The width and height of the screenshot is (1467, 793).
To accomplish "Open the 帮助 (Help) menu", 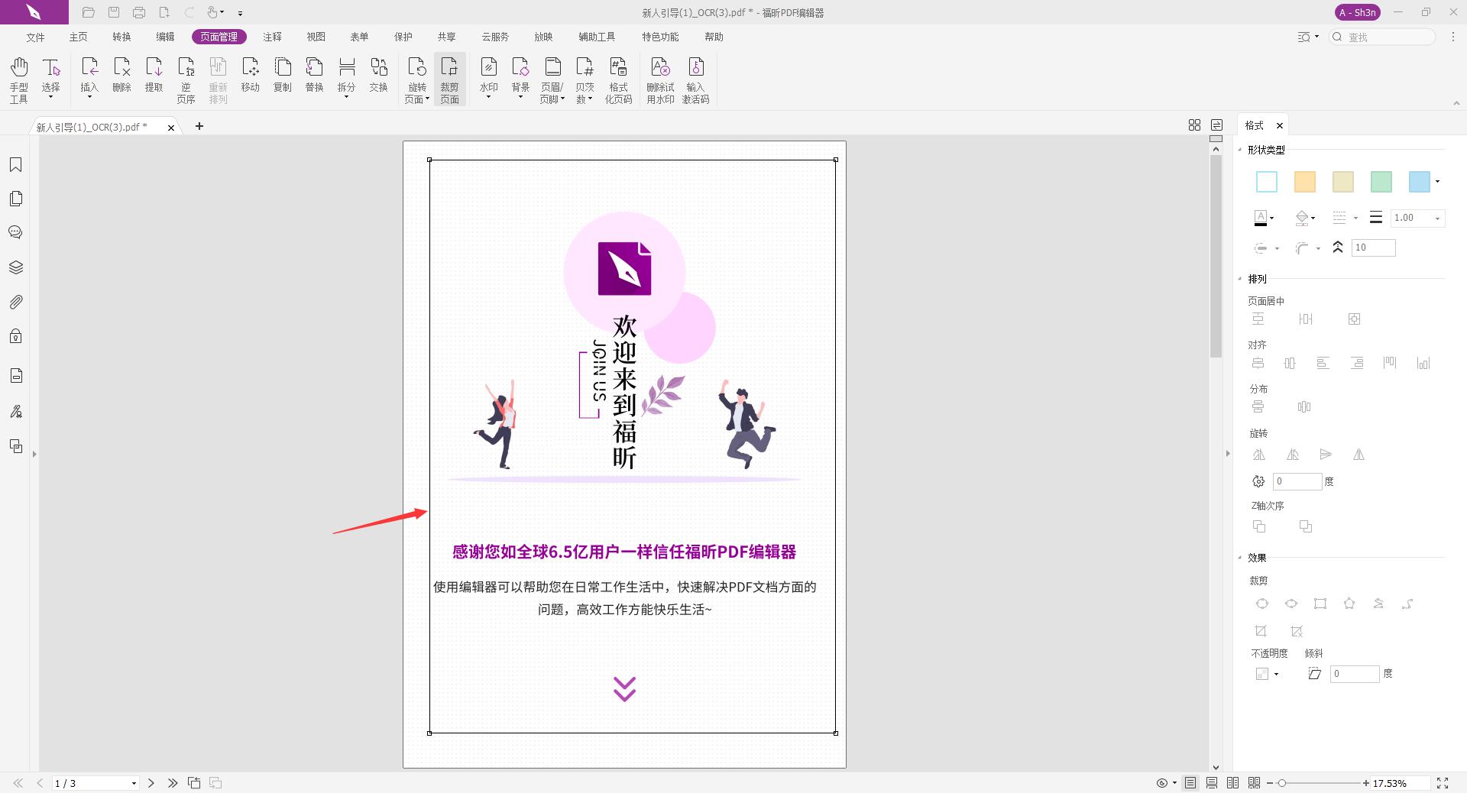I will 714,37.
